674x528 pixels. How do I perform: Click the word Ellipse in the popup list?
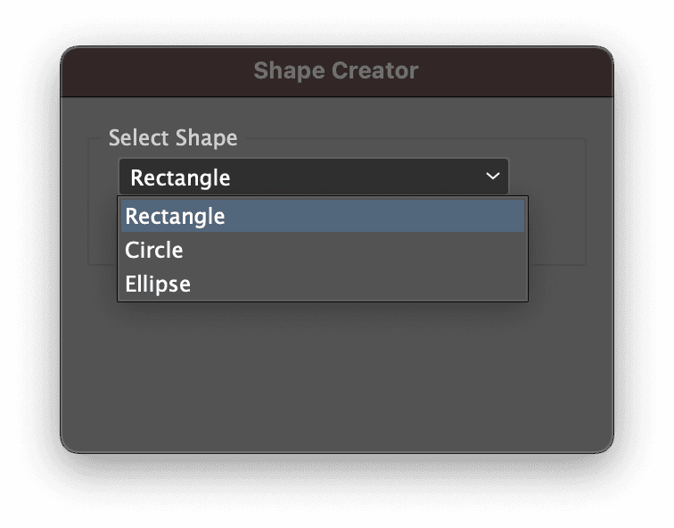click(x=158, y=285)
